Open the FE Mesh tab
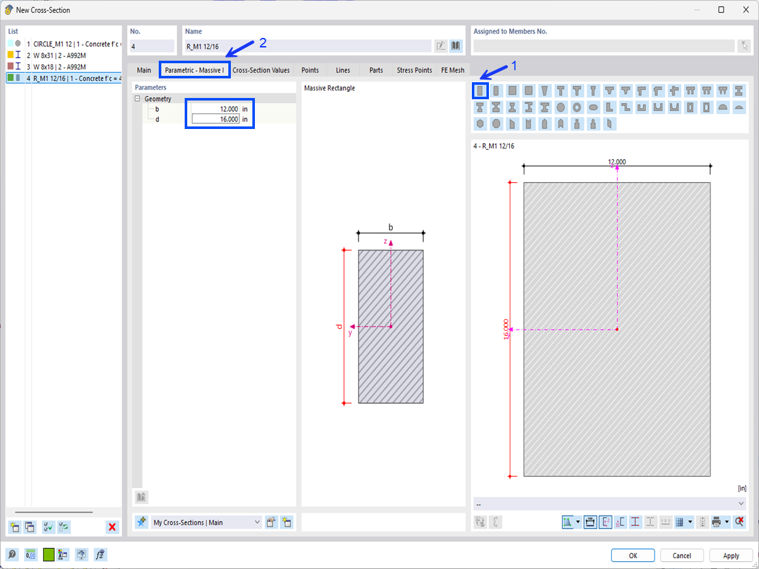 click(452, 70)
